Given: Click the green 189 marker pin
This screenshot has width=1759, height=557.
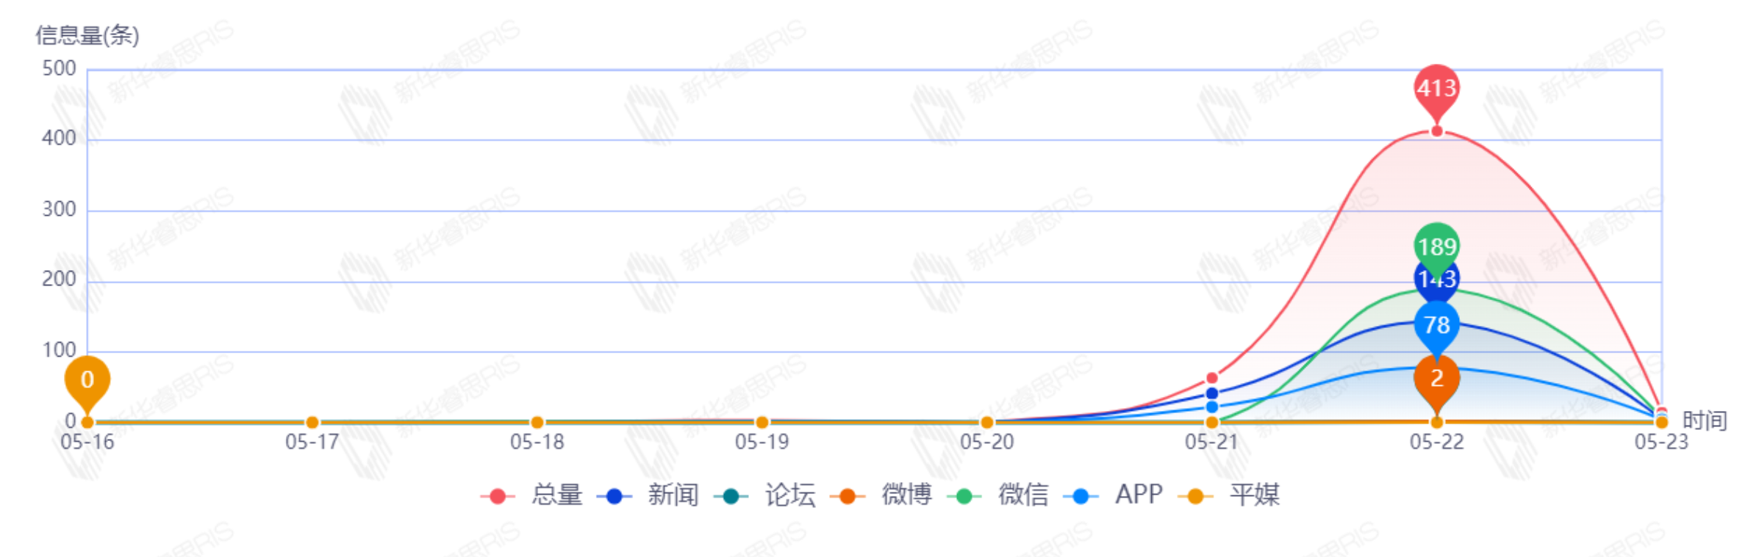Looking at the screenshot, I should (1436, 245).
